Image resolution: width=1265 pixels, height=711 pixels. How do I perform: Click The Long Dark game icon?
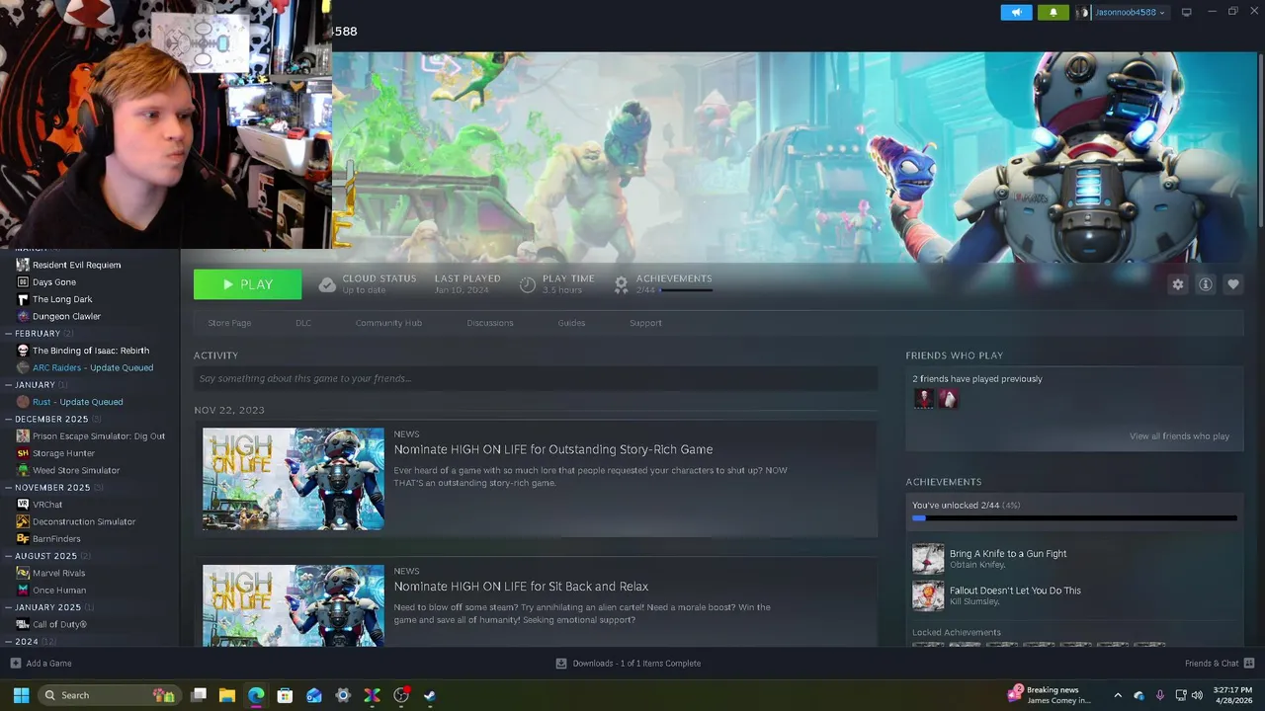[23, 299]
